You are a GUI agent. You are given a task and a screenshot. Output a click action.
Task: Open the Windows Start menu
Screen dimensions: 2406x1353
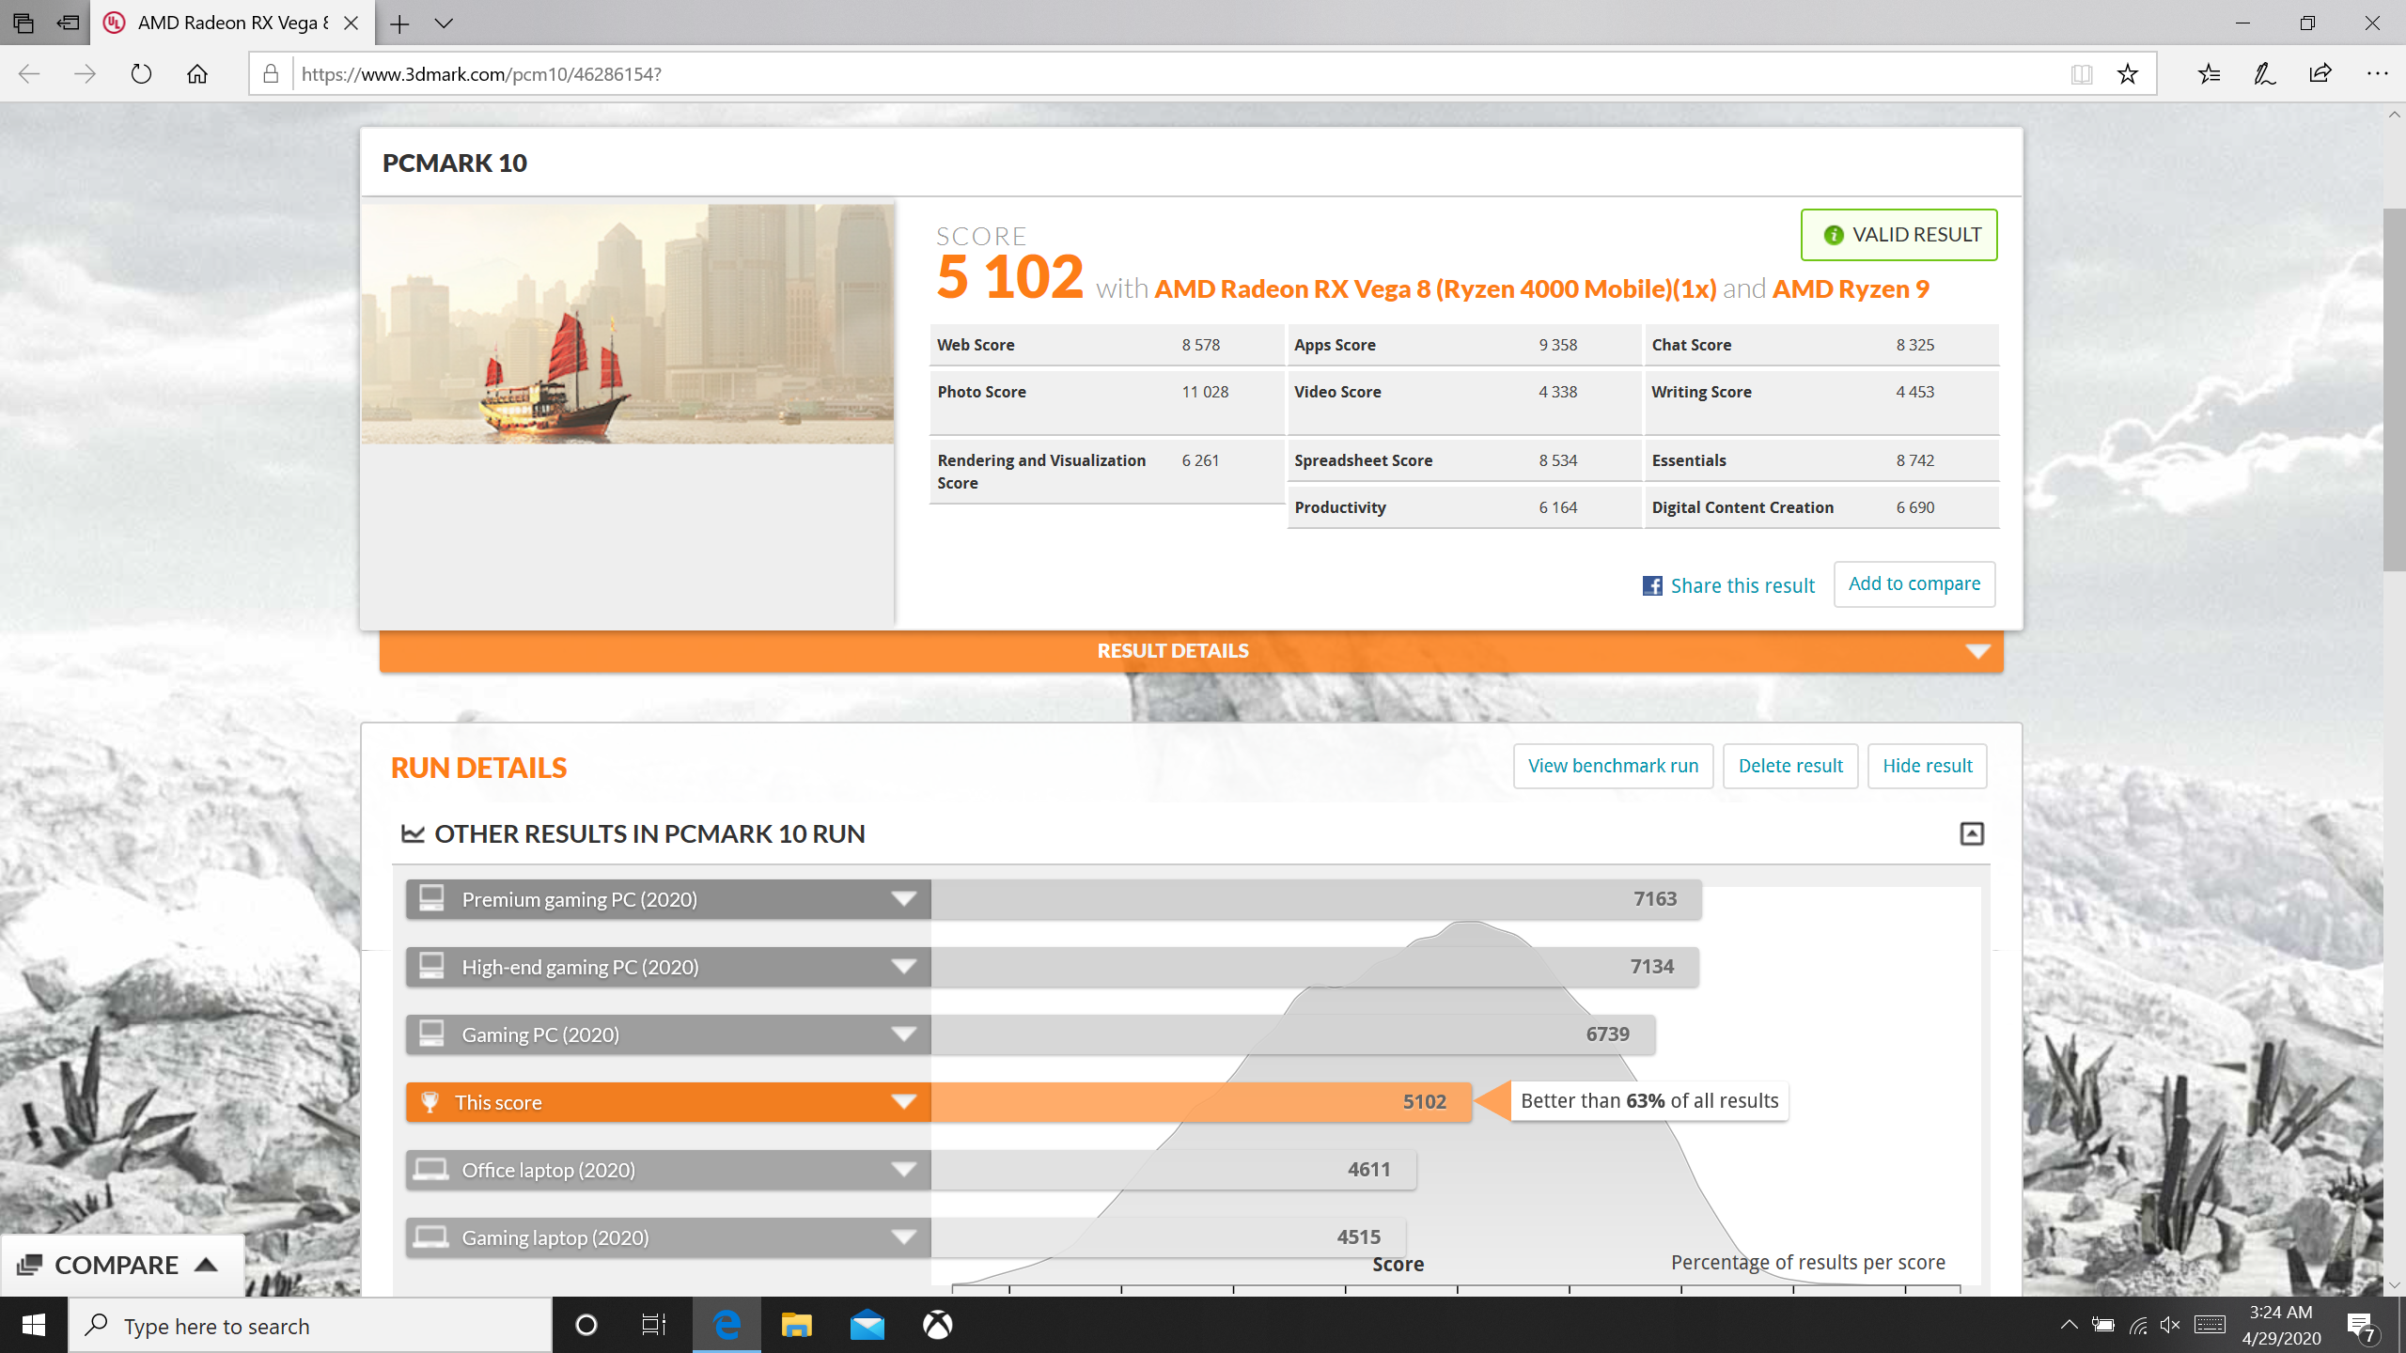tap(34, 1326)
